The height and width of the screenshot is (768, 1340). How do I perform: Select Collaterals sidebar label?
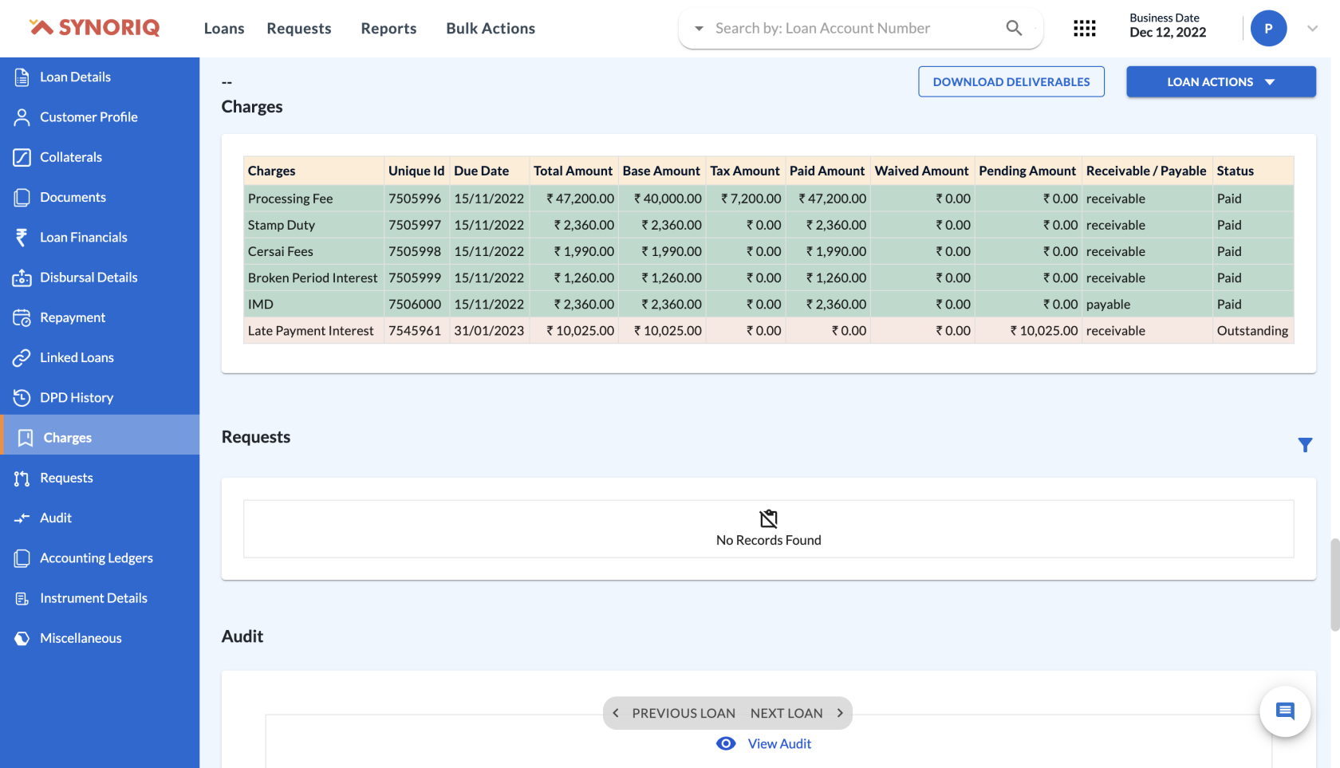(71, 157)
